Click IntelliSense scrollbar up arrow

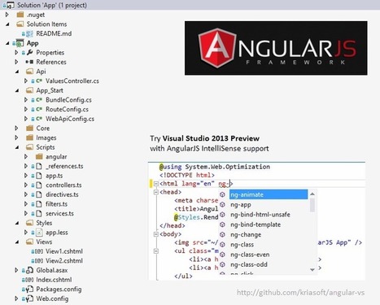tap(312, 194)
